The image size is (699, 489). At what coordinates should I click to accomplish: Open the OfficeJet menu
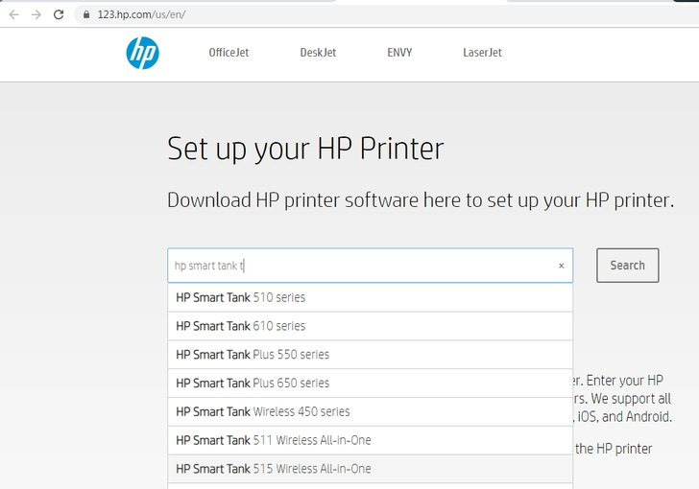tap(229, 53)
